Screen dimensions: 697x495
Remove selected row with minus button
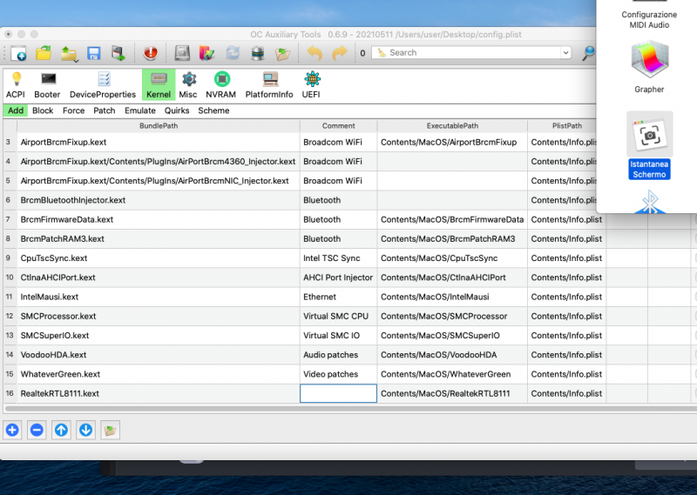(37, 430)
